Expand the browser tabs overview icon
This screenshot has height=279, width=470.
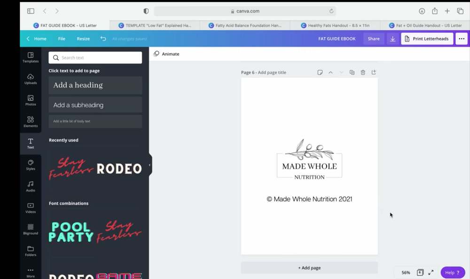460,10
